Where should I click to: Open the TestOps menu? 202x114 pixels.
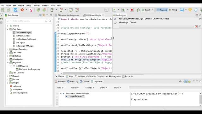pyautogui.click(x=37, y=6)
